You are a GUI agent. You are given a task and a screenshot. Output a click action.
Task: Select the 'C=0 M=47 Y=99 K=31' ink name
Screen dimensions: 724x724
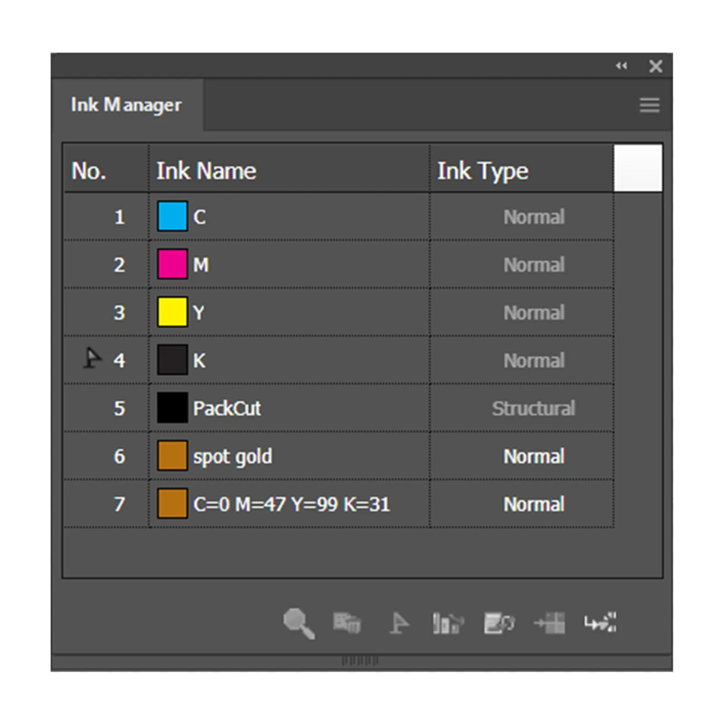[291, 504]
